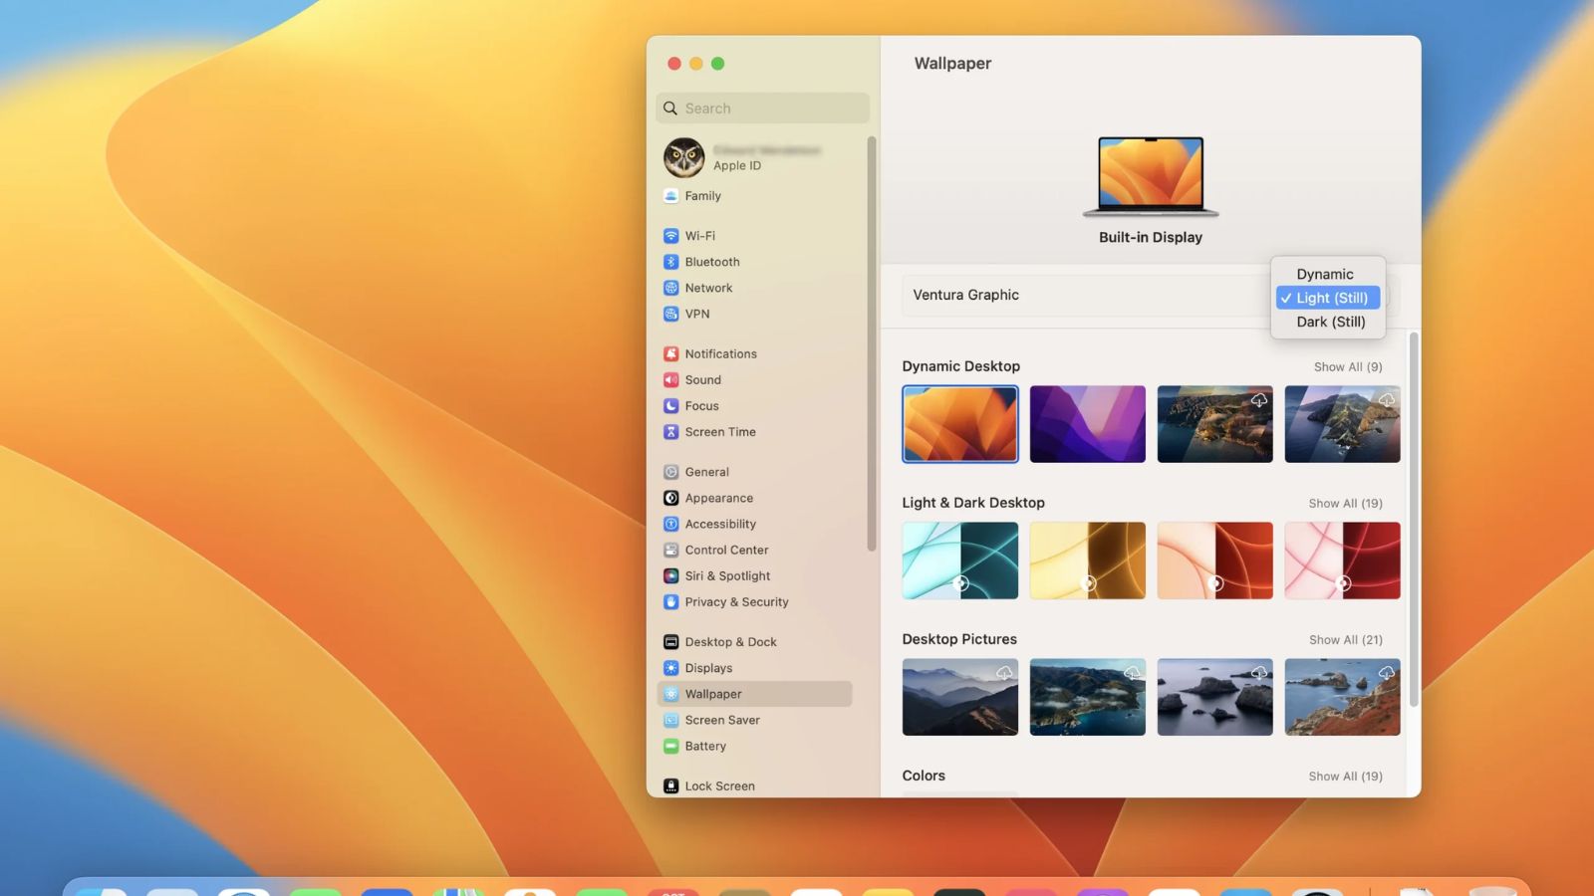The image size is (1594, 896).
Task: Show all 19 Light & Dark Desktop wallpapers
Action: [1345, 503]
